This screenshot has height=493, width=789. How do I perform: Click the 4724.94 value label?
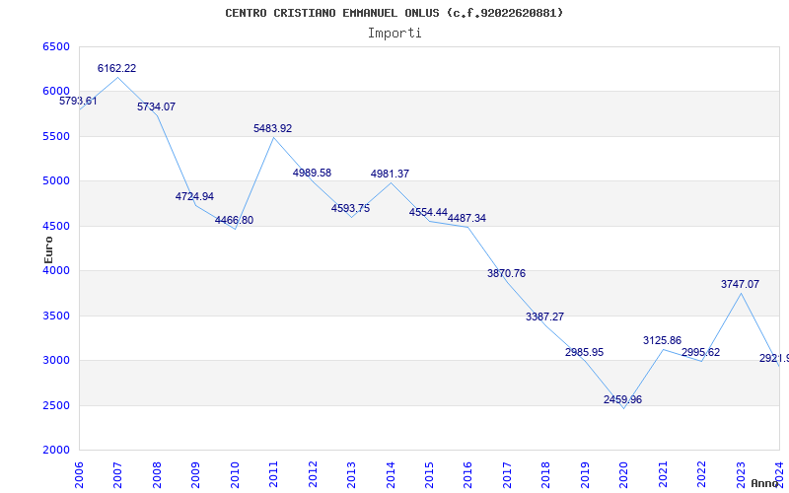pos(194,196)
